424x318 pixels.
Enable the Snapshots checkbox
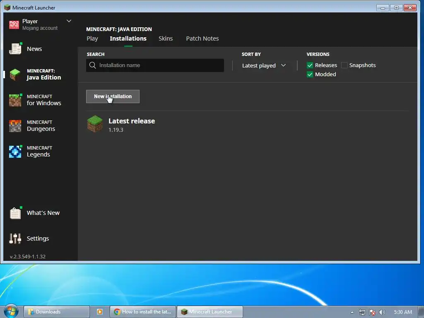click(x=344, y=65)
